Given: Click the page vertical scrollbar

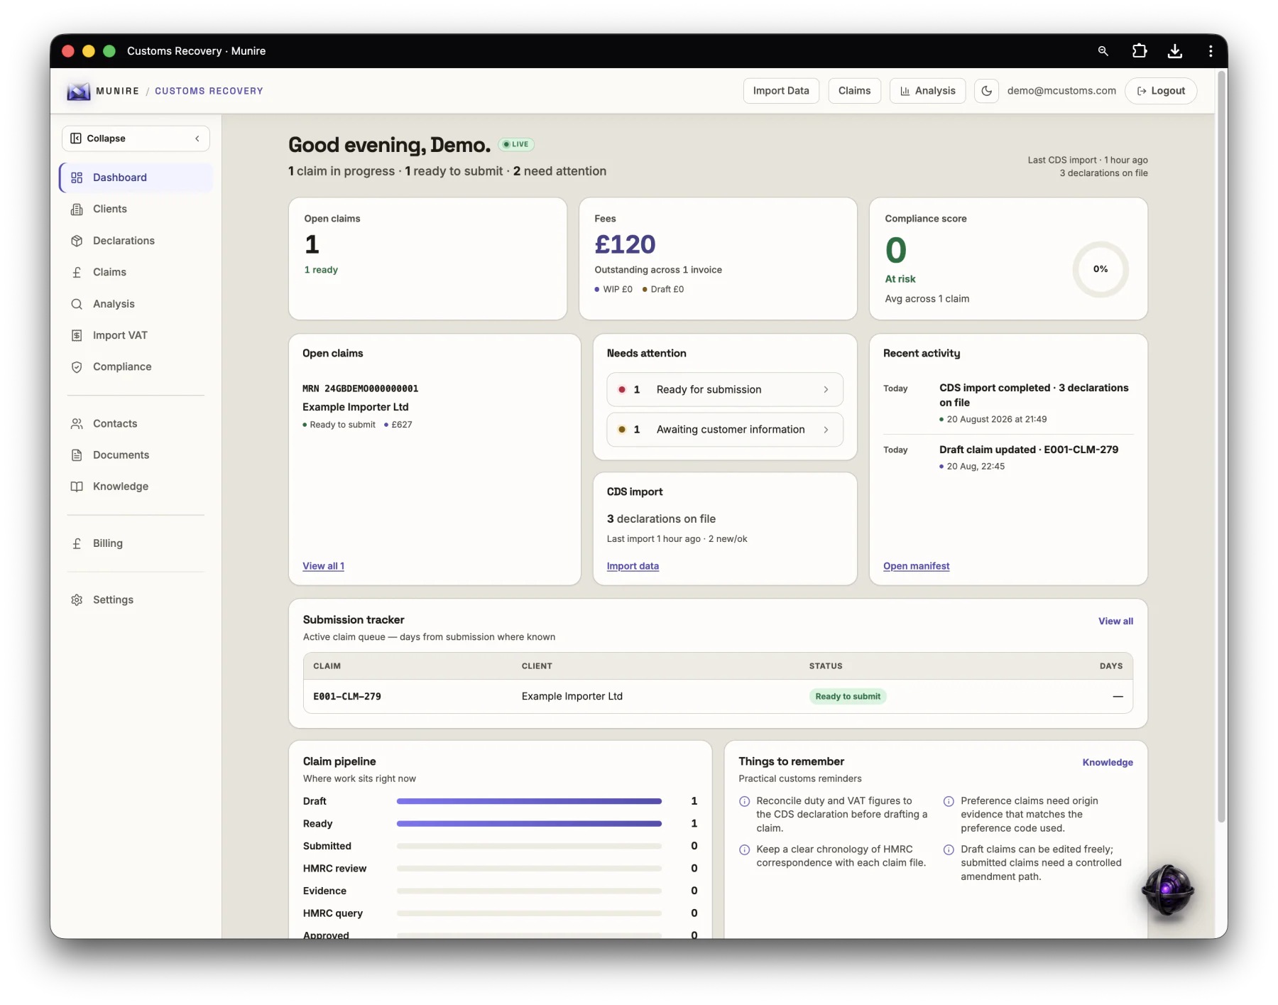Looking at the screenshot, I should pos(1222,447).
